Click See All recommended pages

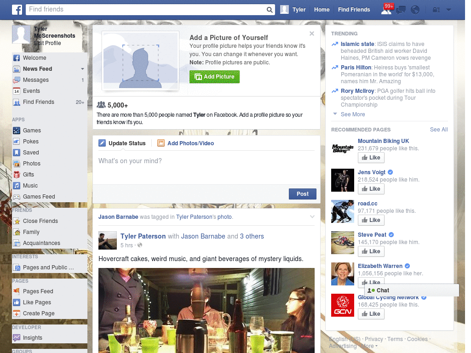coord(438,130)
